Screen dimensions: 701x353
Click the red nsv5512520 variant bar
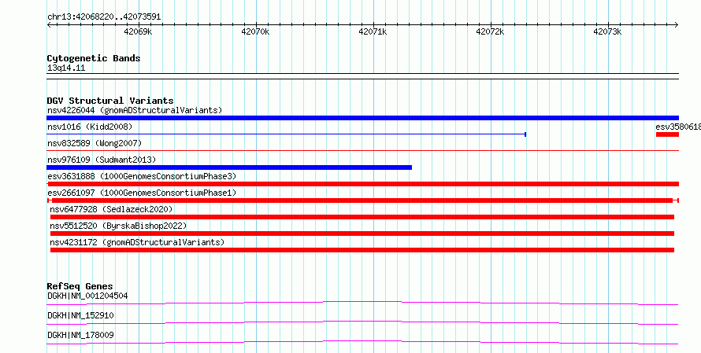(x=362, y=233)
